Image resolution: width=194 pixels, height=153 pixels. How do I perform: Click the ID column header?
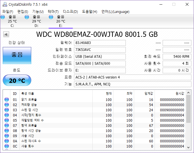[15, 94]
